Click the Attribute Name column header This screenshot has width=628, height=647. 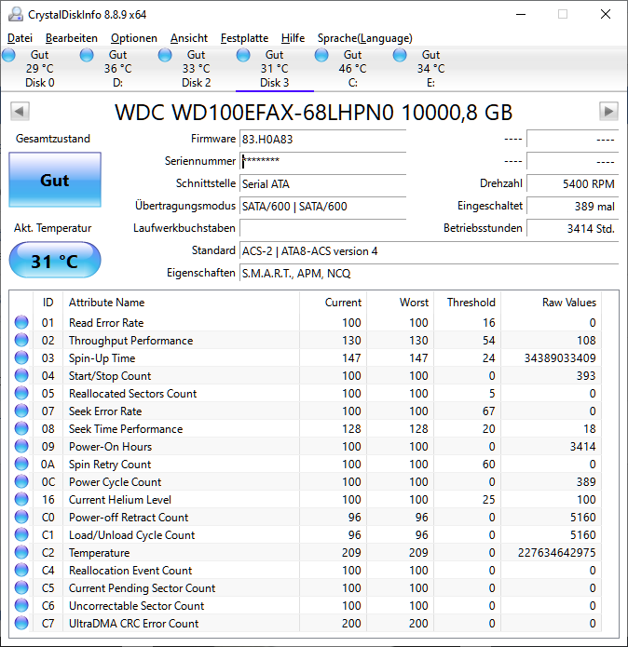pyautogui.click(x=181, y=303)
